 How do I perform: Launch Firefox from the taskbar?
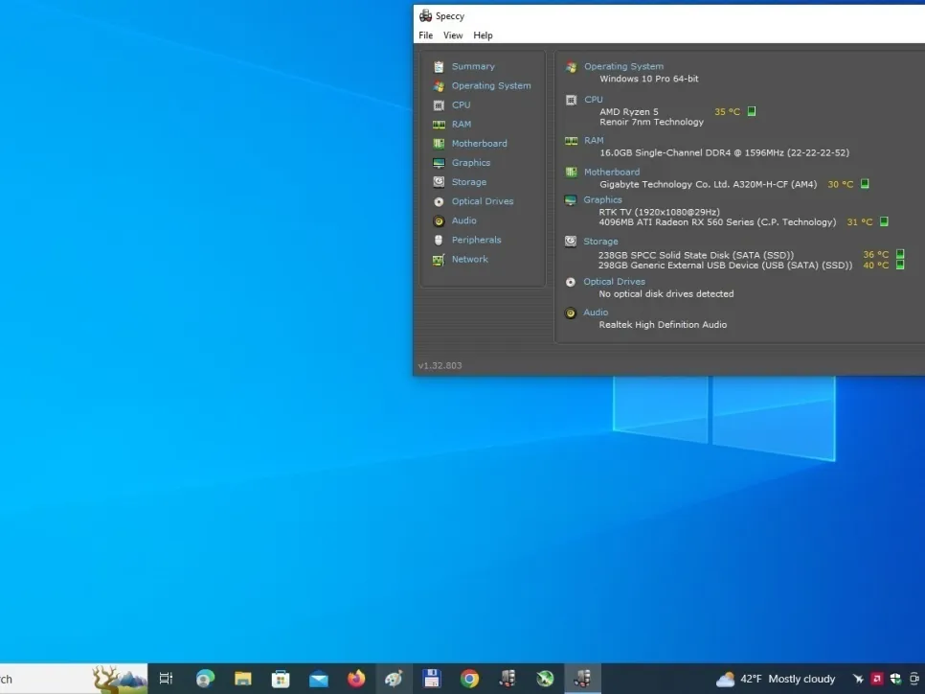click(356, 679)
